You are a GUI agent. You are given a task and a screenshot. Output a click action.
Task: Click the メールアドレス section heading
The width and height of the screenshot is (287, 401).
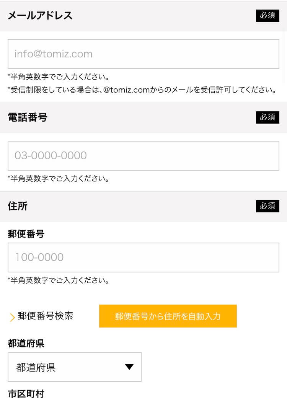(x=40, y=16)
